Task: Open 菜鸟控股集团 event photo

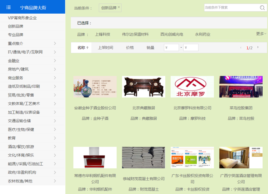Action: (x=241, y=87)
